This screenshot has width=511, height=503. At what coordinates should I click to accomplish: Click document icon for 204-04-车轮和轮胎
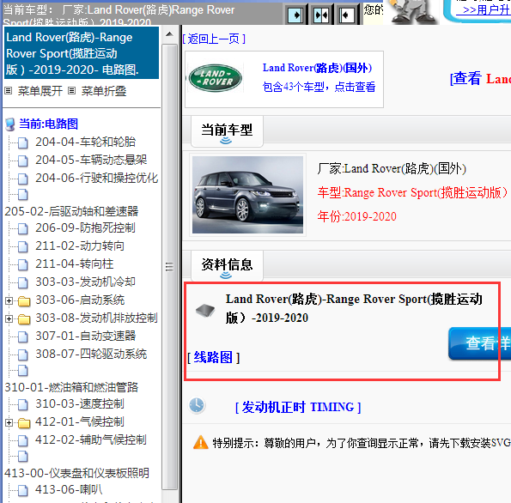(x=22, y=142)
